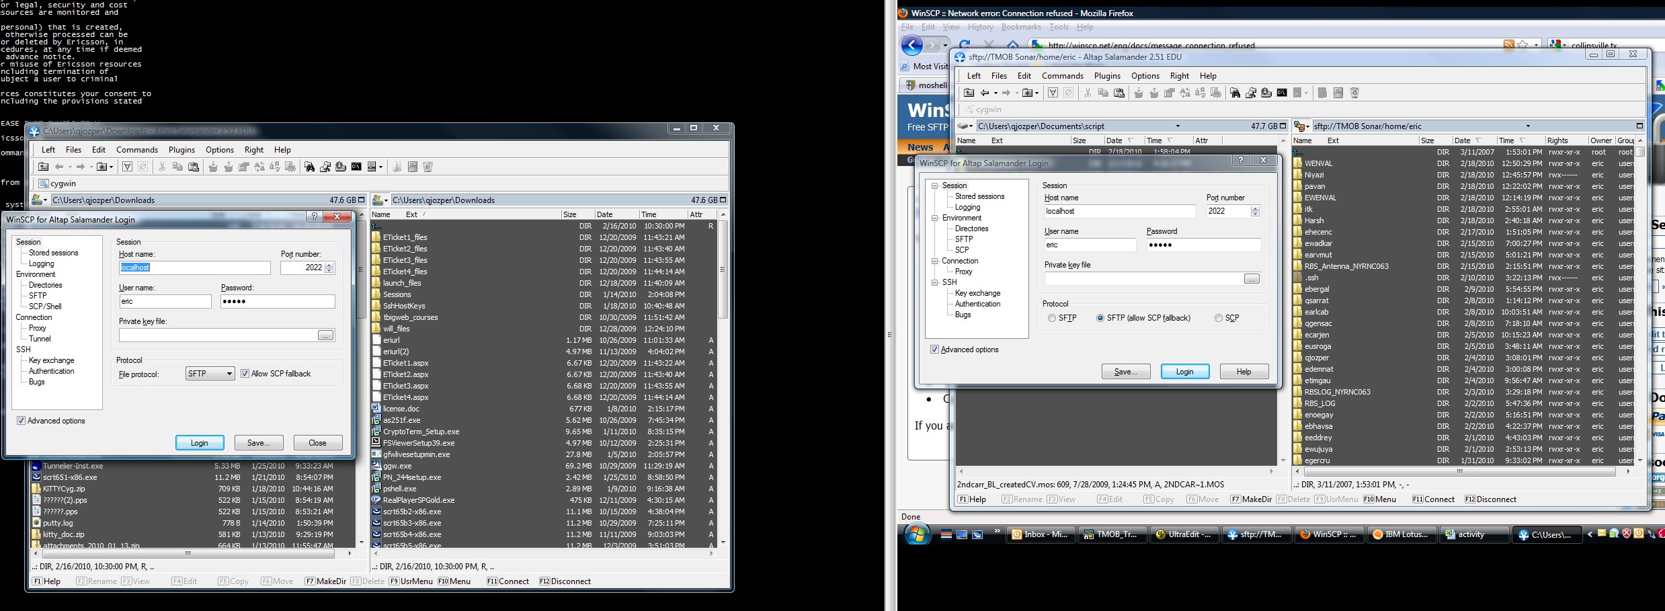Go to parent directory in Downloads Salamander toolbar
The height and width of the screenshot is (611, 1665).
point(43,167)
